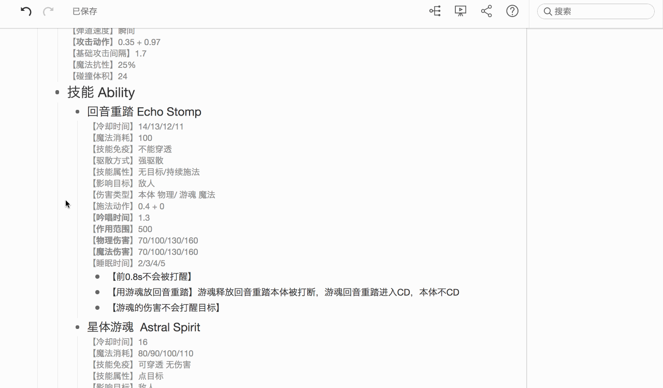This screenshot has width=663, height=388.
Task: Click the 已保存 saved status label
Action: pos(84,11)
